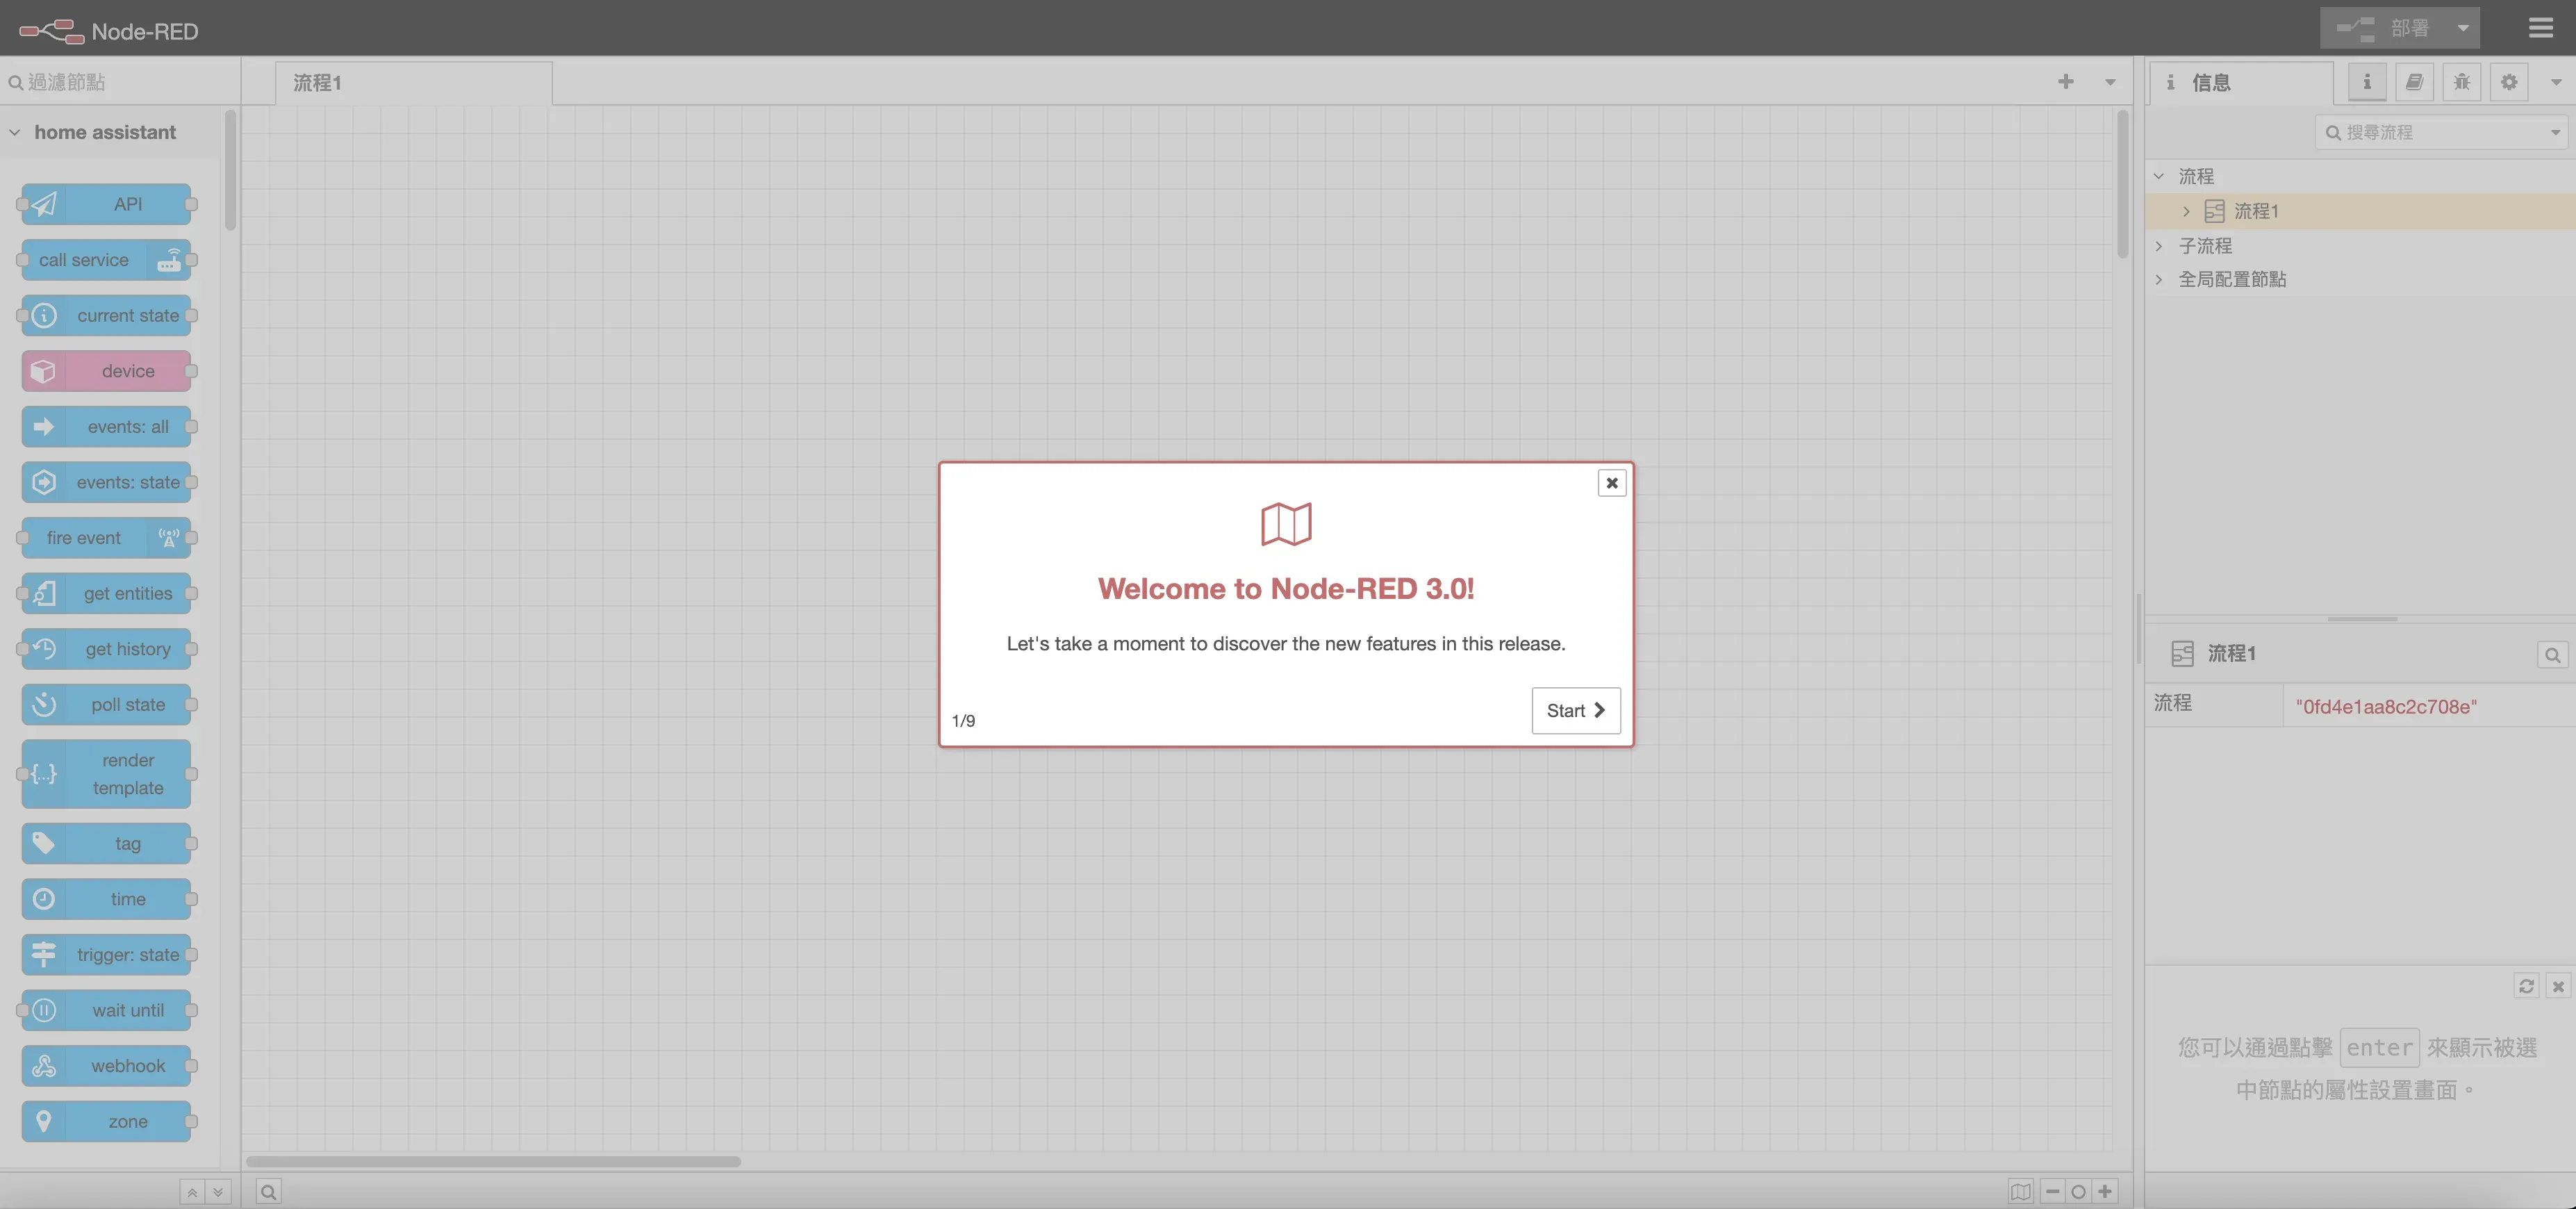
Task: Add a new flow tab with plus
Action: (x=2066, y=82)
